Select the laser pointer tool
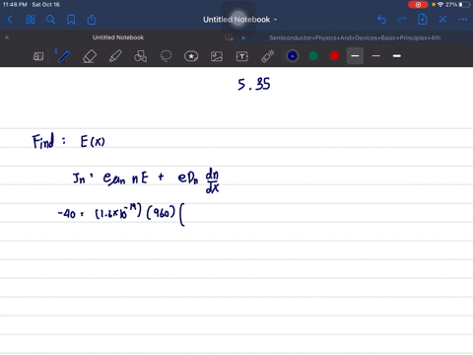 pos(268,56)
